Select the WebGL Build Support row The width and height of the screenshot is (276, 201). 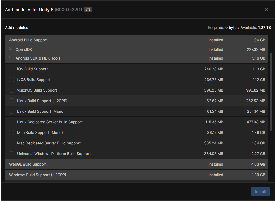(x=28, y=164)
